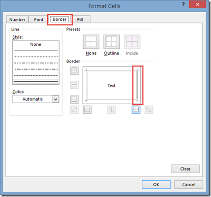Apply the None border preset
This screenshot has height=197, width=211.
coord(91,42)
